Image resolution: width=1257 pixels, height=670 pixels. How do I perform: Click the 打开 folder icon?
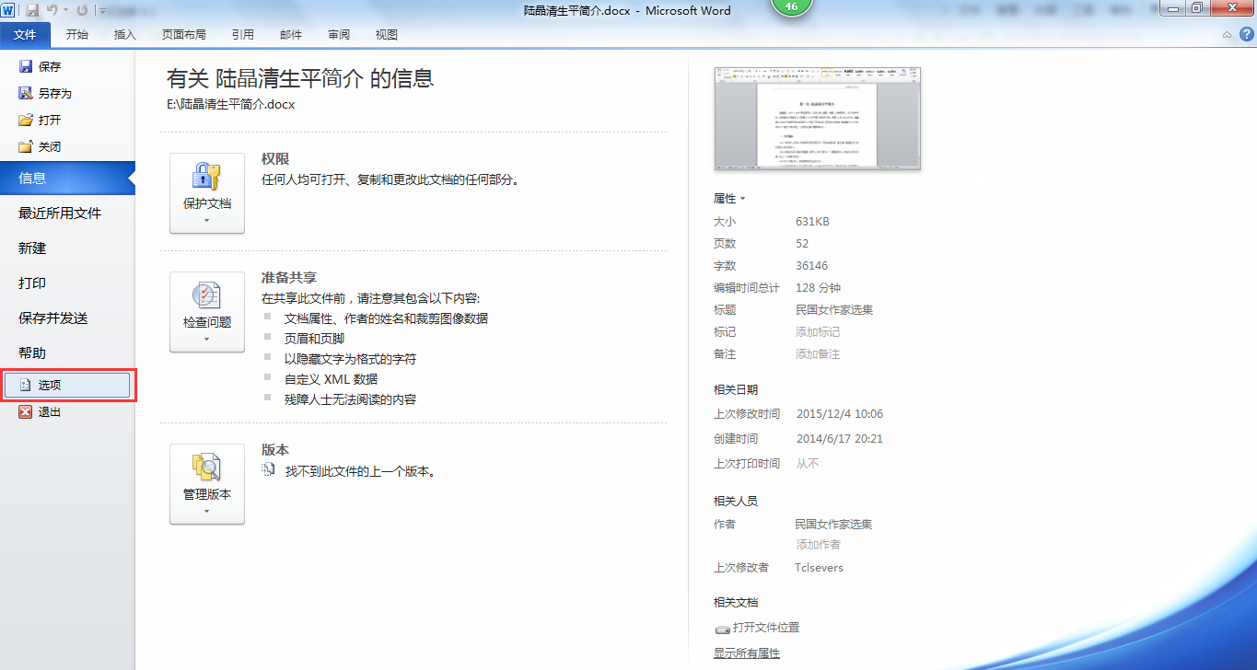pyautogui.click(x=26, y=120)
